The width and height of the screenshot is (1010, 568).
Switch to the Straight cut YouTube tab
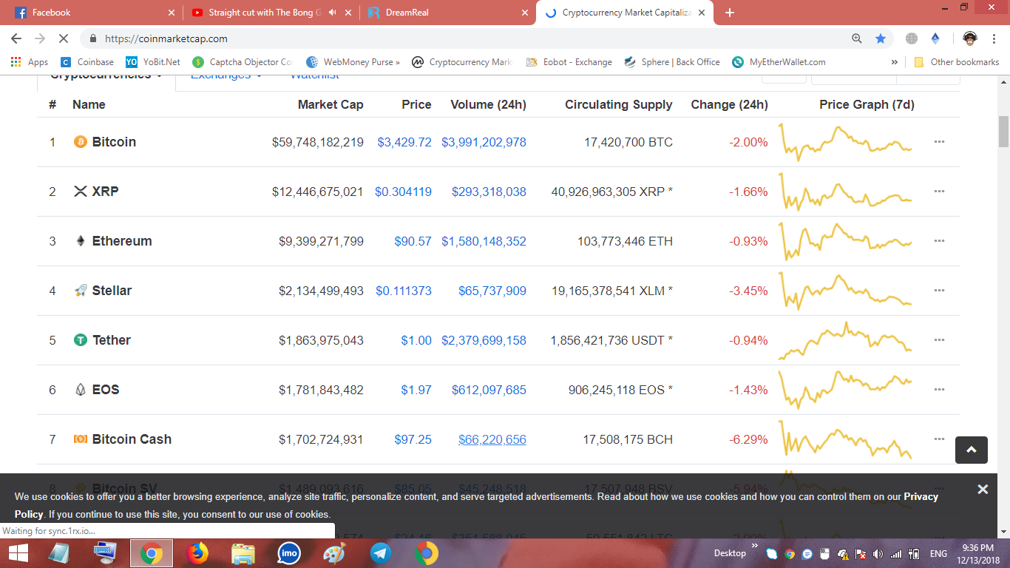(x=271, y=13)
